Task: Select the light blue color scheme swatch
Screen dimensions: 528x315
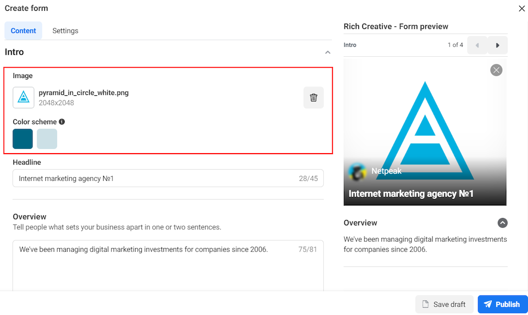Action: pyautogui.click(x=47, y=139)
